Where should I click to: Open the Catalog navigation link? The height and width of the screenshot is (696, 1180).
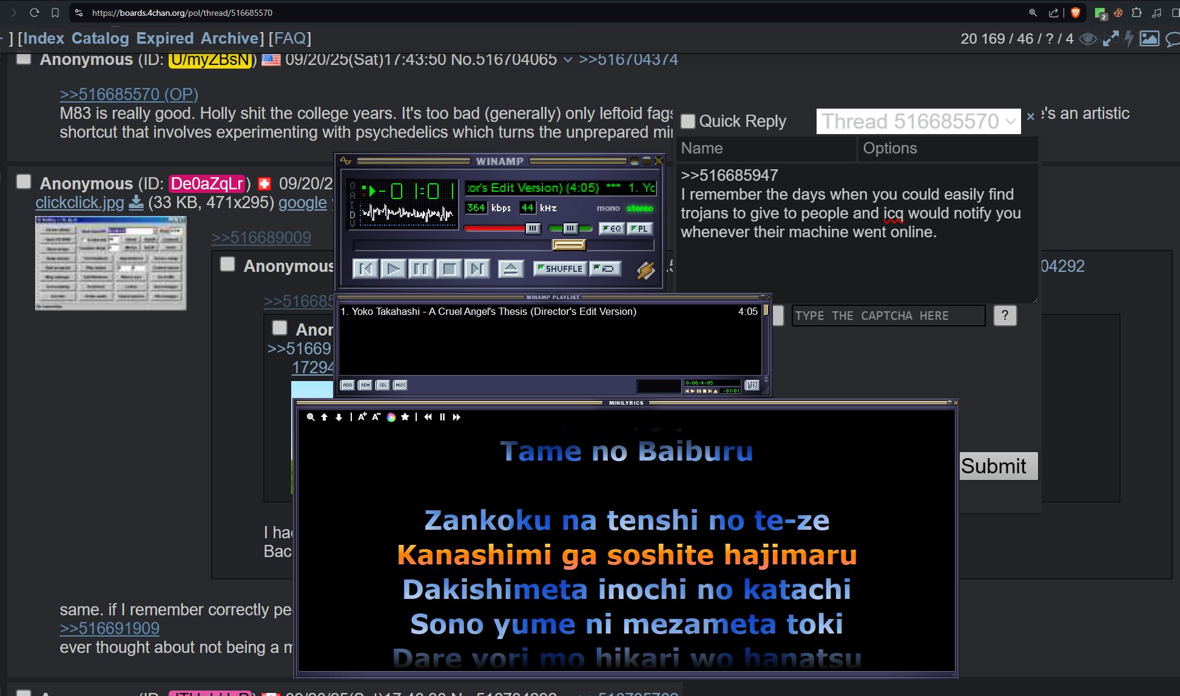[x=100, y=38]
